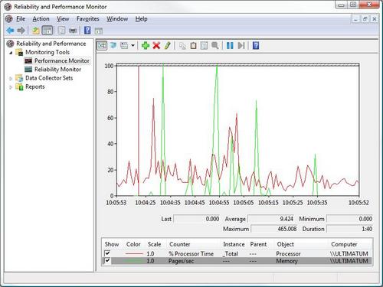
Task: Click the green Add counter plus icon
Action: click(x=146, y=46)
